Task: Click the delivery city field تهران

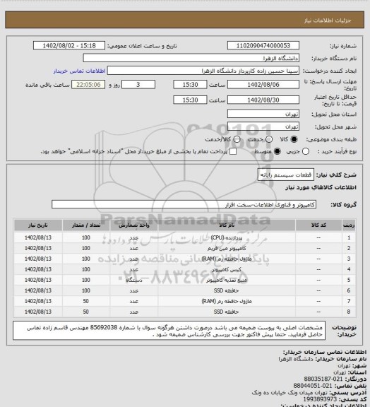Action: click(x=263, y=126)
